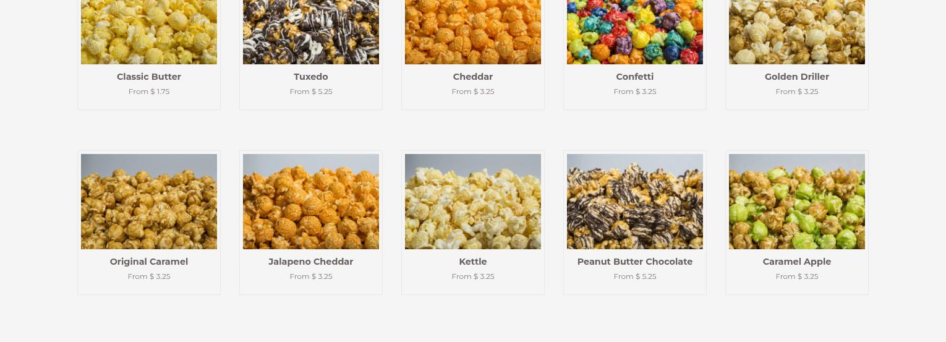Select the Tuxedo product name link
The image size is (946, 342).
click(x=311, y=77)
